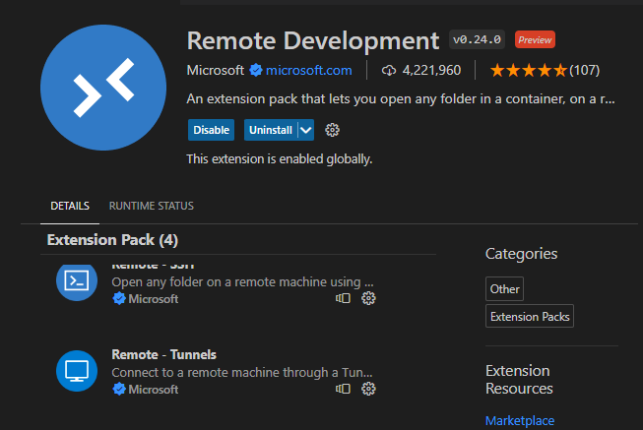The height and width of the screenshot is (430, 643).
Task: Click the sync icon on Remote - Tunnels row
Action: tap(343, 389)
